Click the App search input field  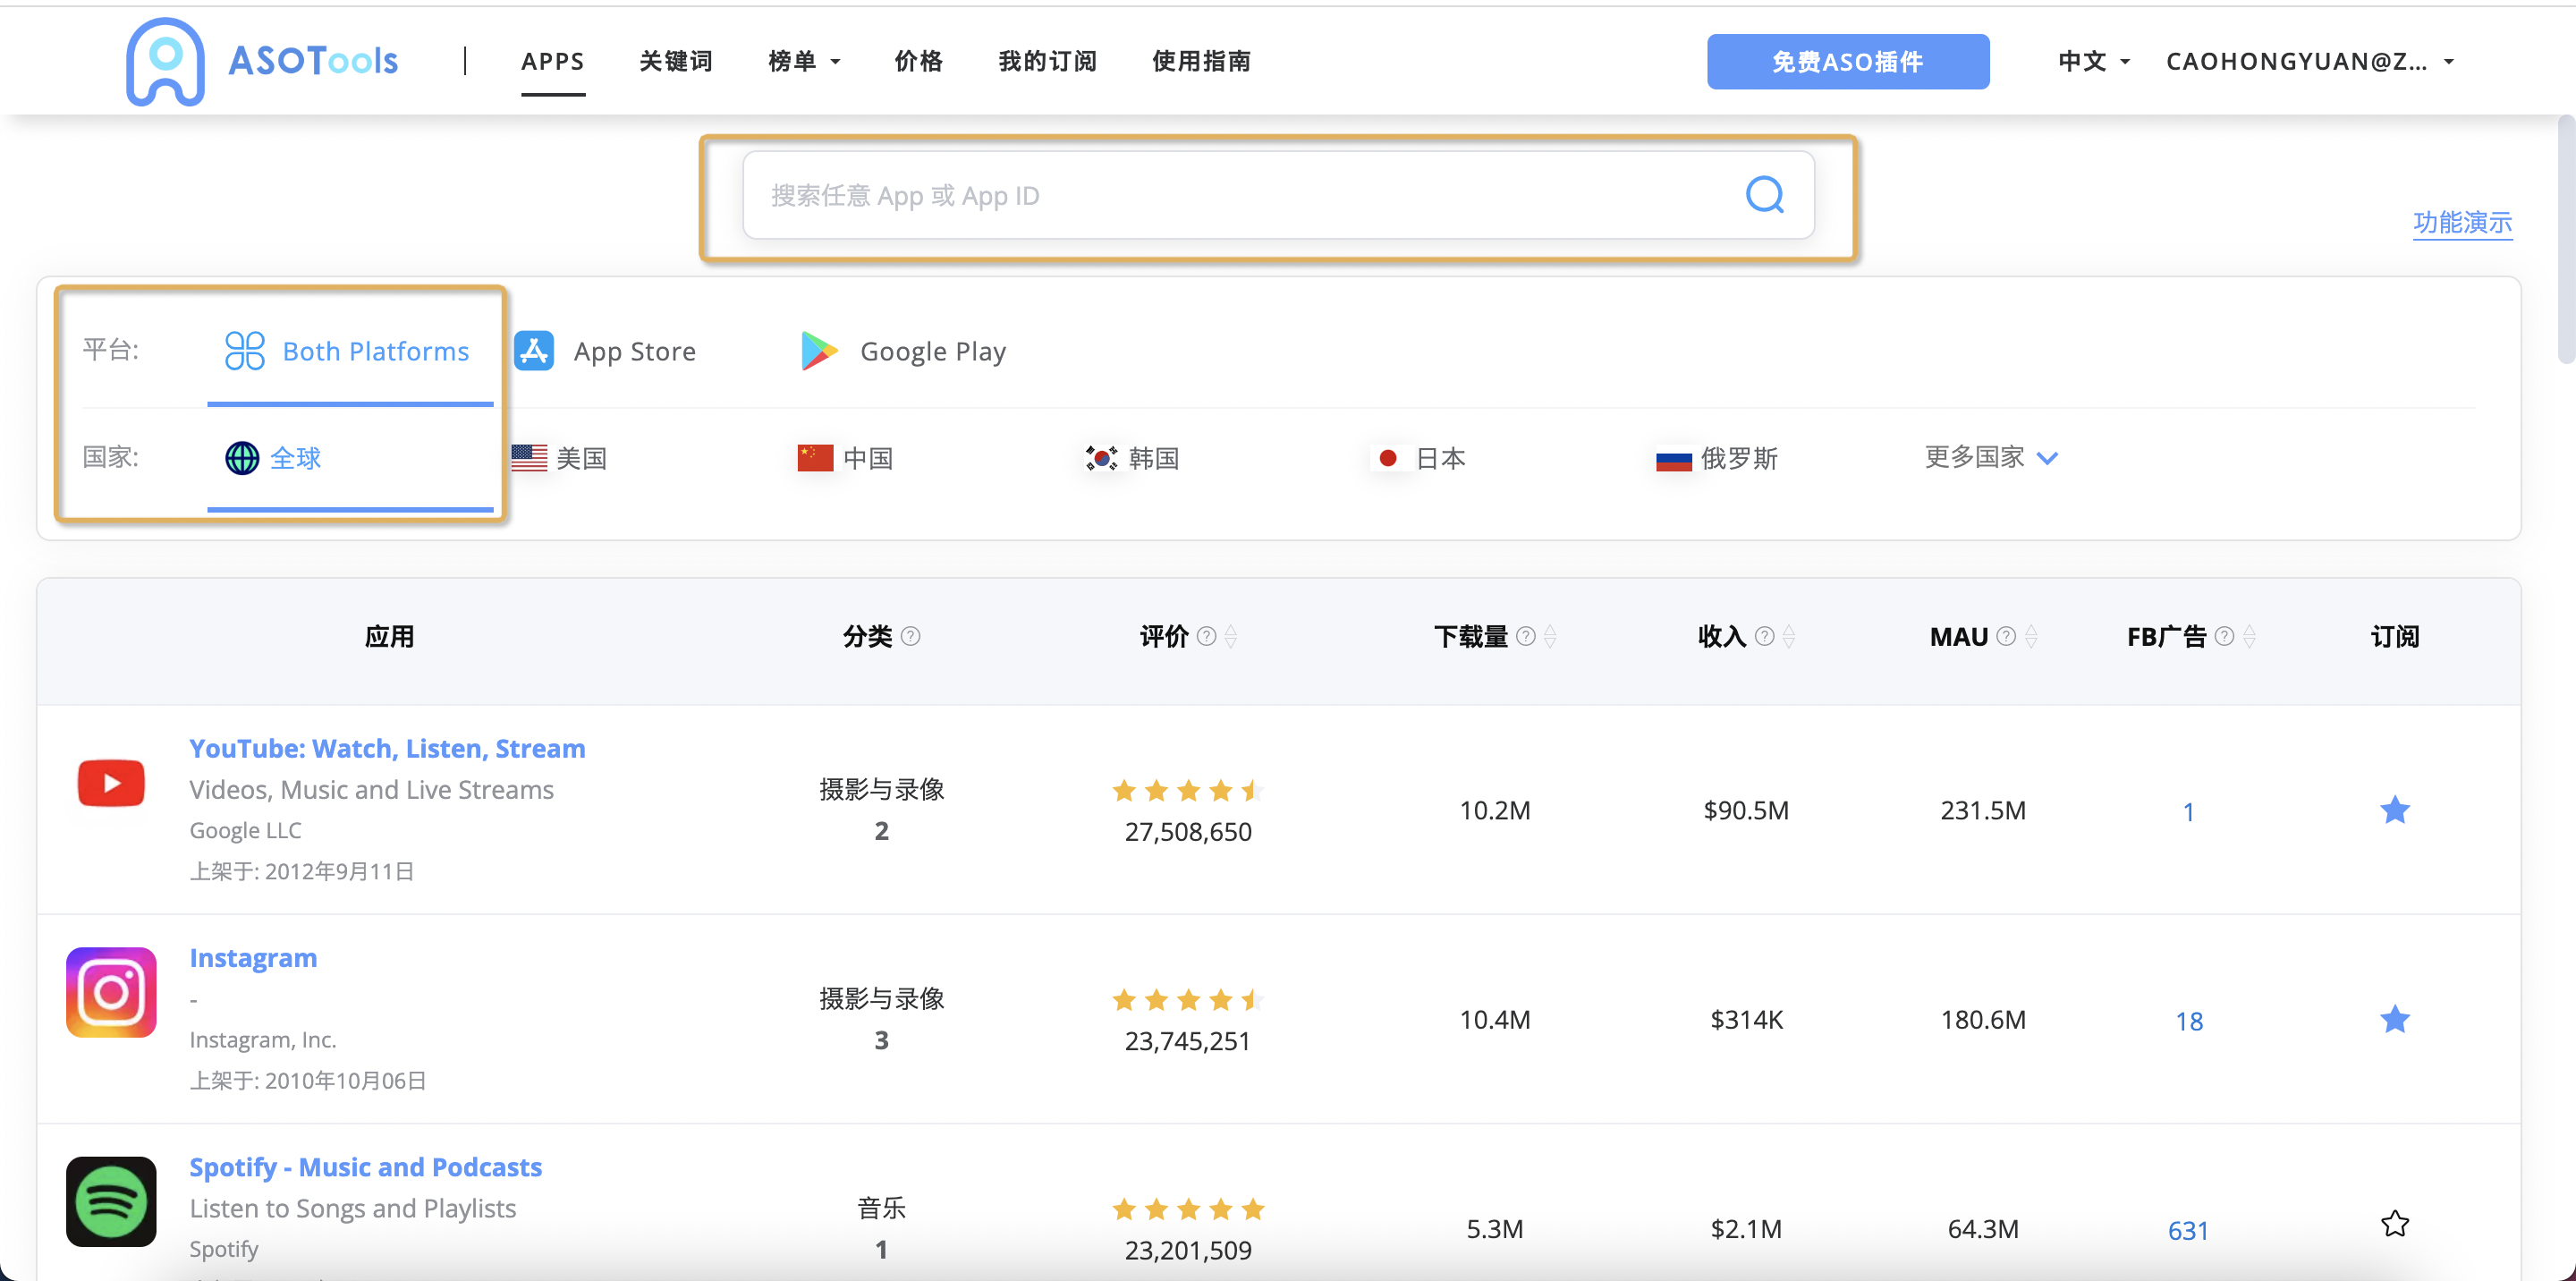click(1278, 195)
